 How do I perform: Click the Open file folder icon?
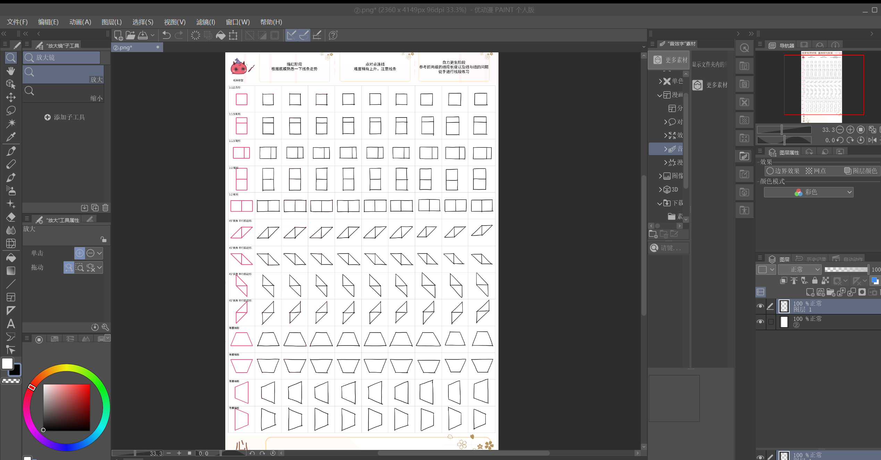click(130, 35)
